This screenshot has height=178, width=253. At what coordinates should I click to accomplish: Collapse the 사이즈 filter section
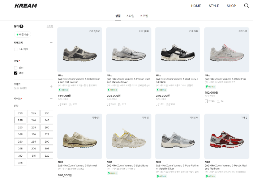51,98
